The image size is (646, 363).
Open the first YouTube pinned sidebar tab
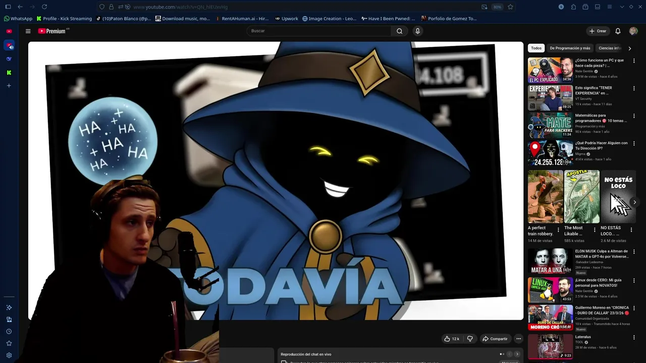point(9,31)
